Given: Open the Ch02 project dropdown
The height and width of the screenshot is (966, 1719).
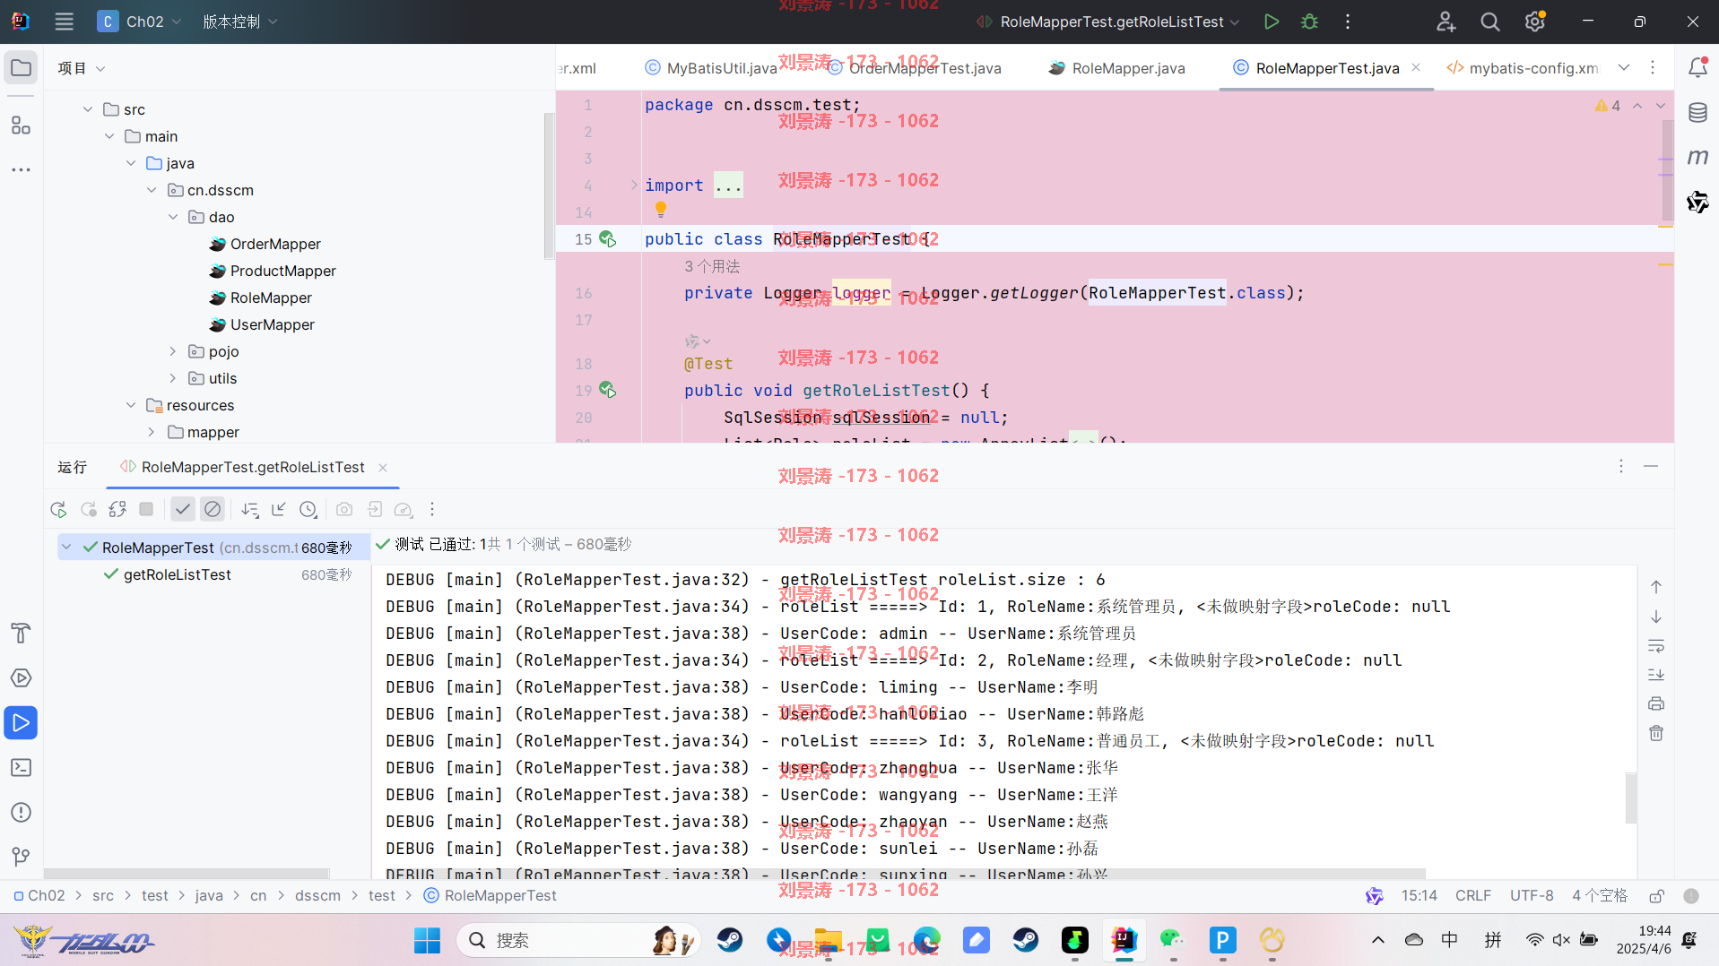Looking at the screenshot, I should pos(139,22).
